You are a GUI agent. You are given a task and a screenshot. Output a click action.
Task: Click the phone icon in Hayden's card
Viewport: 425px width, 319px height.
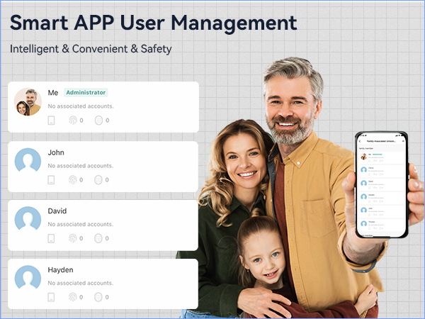coord(51,297)
